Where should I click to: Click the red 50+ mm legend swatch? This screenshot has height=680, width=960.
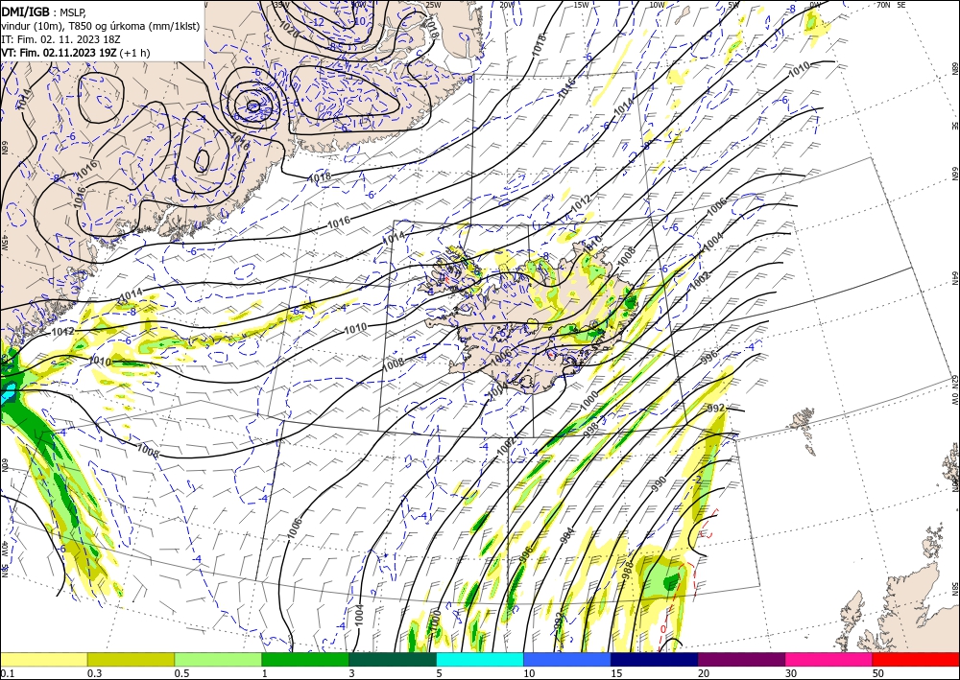[x=916, y=659]
